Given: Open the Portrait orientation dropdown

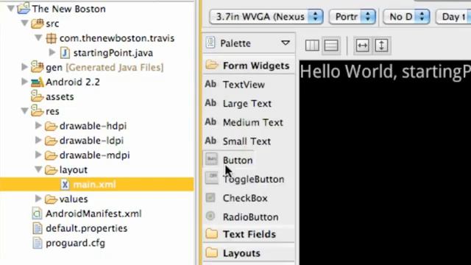Looking at the screenshot, I should pos(353,16).
